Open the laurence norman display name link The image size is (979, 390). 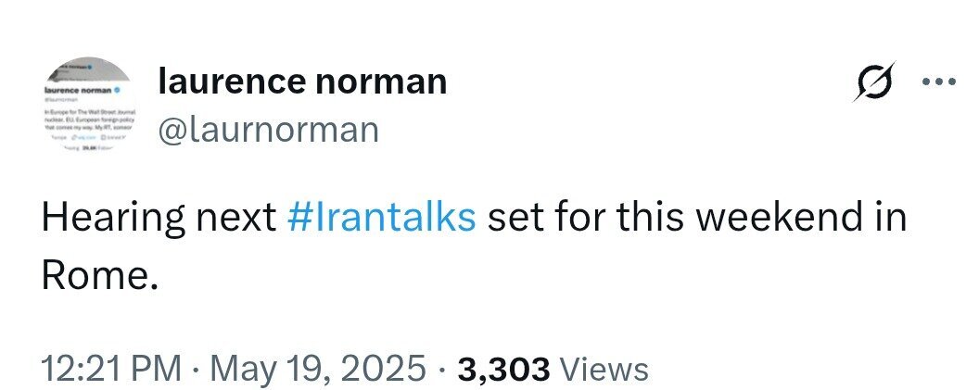(302, 82)
